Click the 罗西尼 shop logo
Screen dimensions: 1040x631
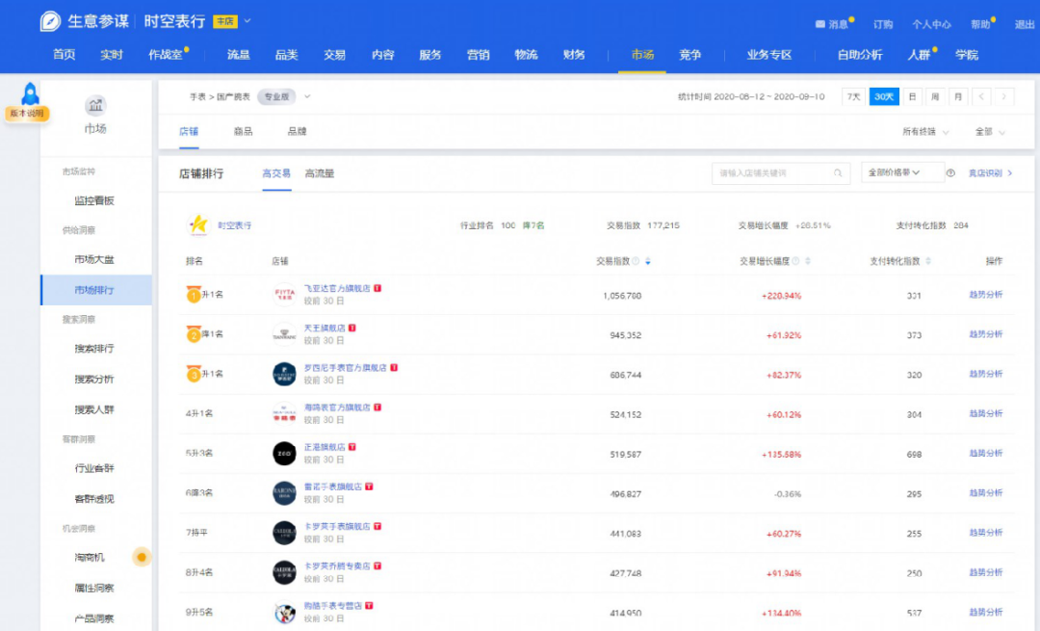tap(284, 374)
